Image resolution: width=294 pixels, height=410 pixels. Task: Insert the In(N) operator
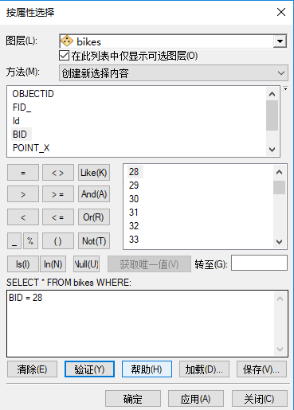53,264
